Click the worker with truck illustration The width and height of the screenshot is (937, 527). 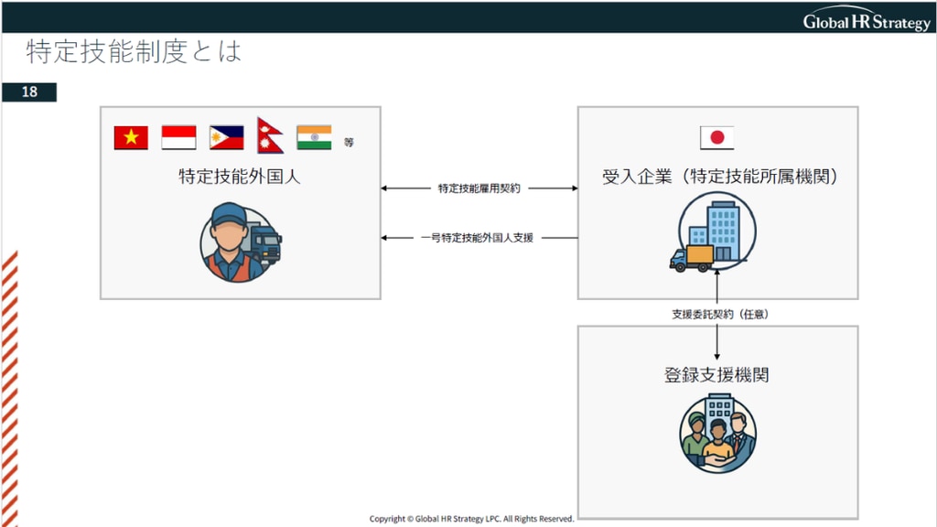[x=240, y=242]
